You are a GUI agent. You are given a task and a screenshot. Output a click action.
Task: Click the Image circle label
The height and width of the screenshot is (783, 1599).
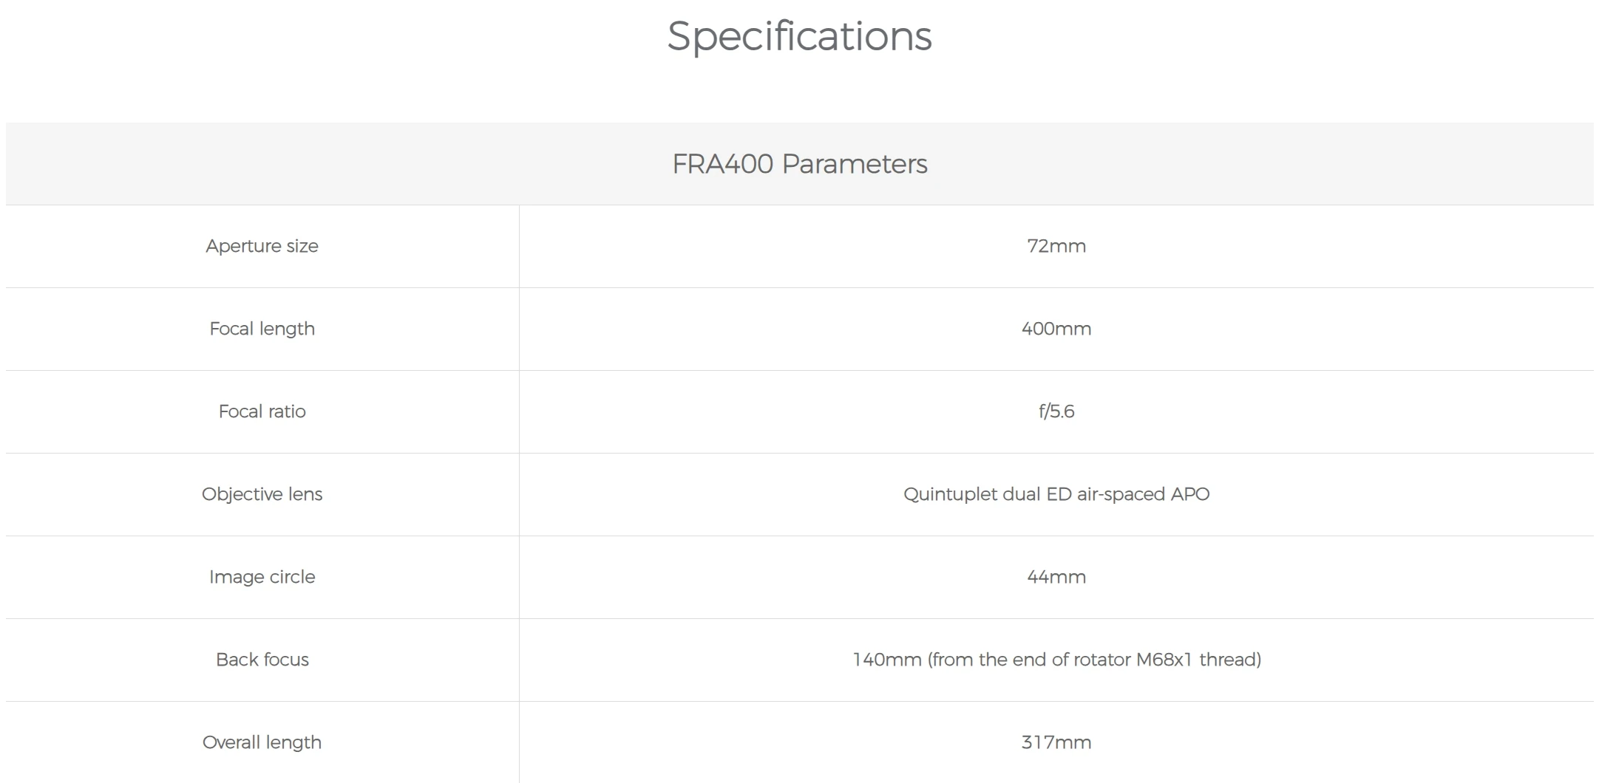[262, 577]
